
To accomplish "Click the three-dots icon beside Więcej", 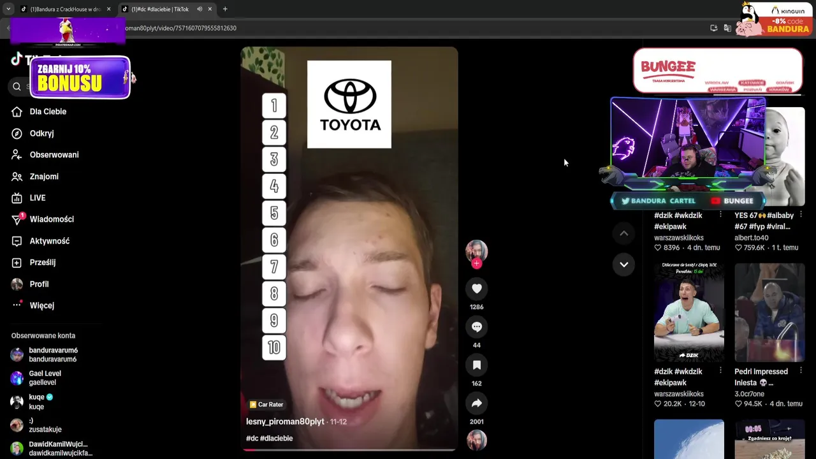I will pos(17,305).
